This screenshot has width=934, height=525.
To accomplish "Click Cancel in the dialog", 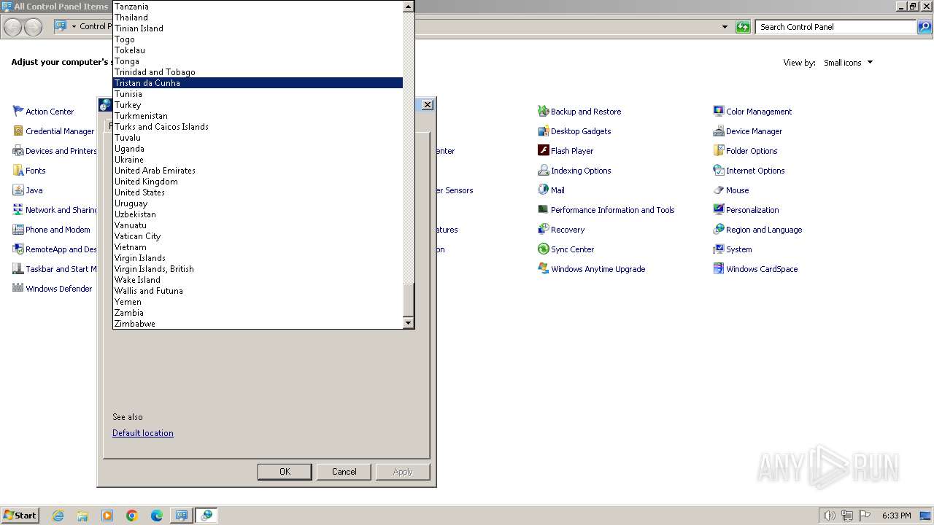I will (x=344, y=472).
